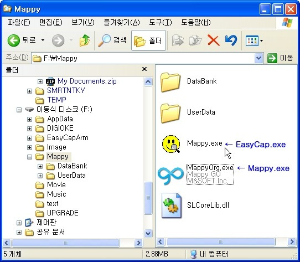The image size is (300, 262).
Task: Toggle the Folders pane toolbar button
Action: coord(148,40)
